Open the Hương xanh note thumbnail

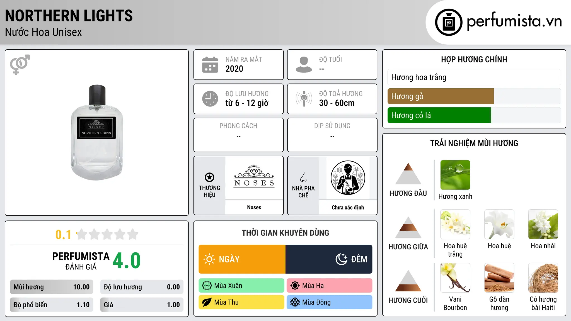pos(455,175)
